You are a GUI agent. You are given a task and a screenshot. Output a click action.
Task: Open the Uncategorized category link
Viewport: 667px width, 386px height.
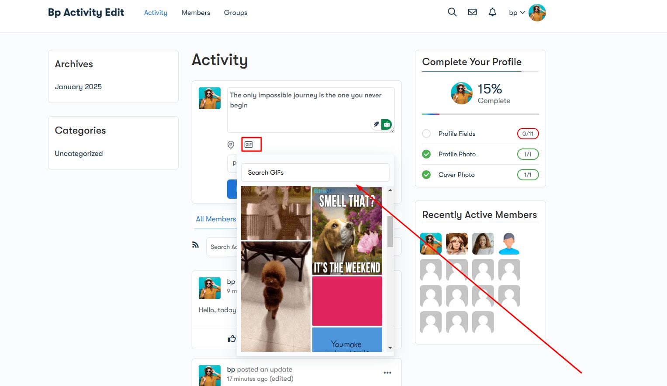coord(79,153)
